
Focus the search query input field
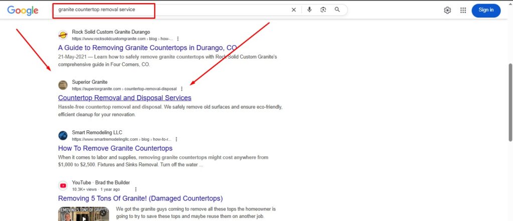(173, 10)
